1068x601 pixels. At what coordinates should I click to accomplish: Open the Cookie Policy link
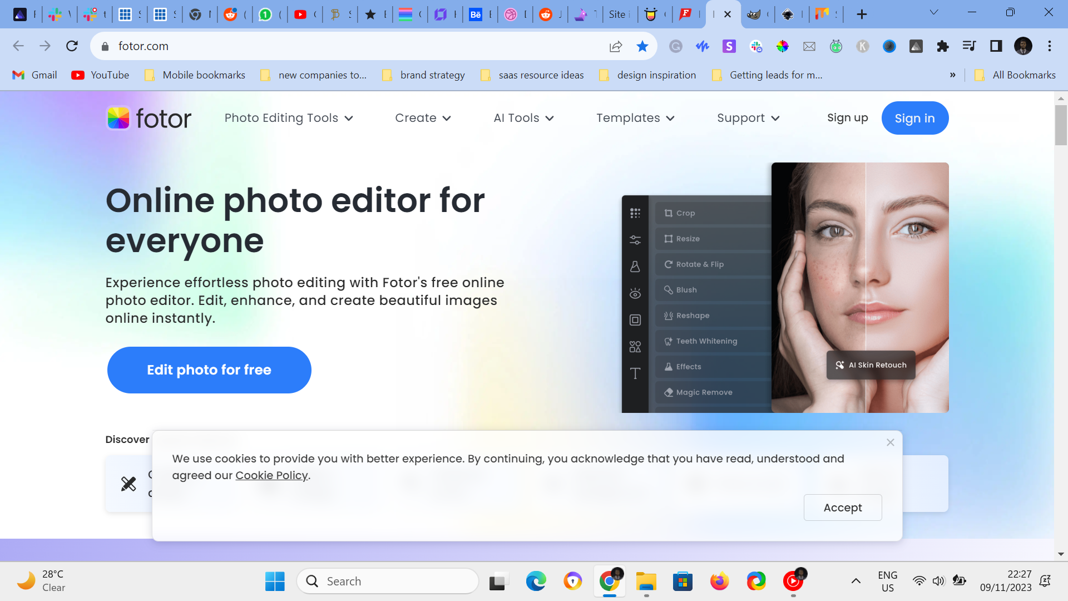271,475
